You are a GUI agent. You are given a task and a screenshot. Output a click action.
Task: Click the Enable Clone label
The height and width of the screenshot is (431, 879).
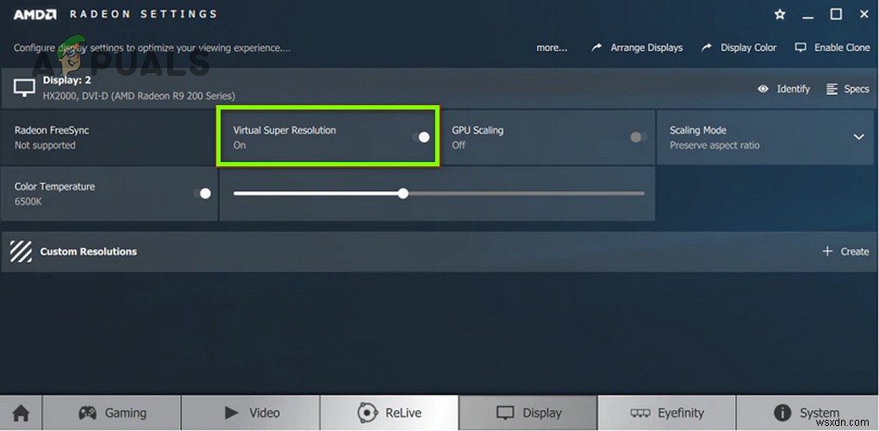(x=842, y=48)
